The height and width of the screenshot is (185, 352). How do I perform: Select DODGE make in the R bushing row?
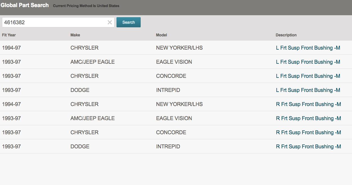(x=80, y=147)
